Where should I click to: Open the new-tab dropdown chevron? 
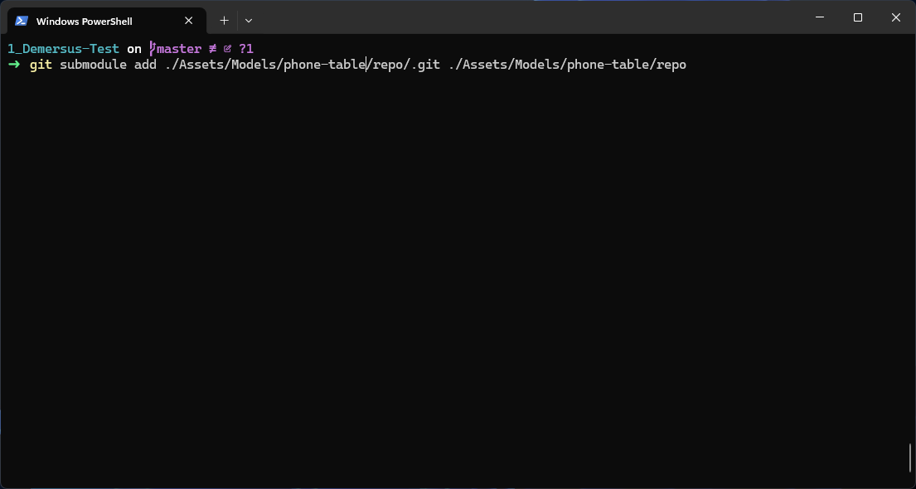point(248,20)
